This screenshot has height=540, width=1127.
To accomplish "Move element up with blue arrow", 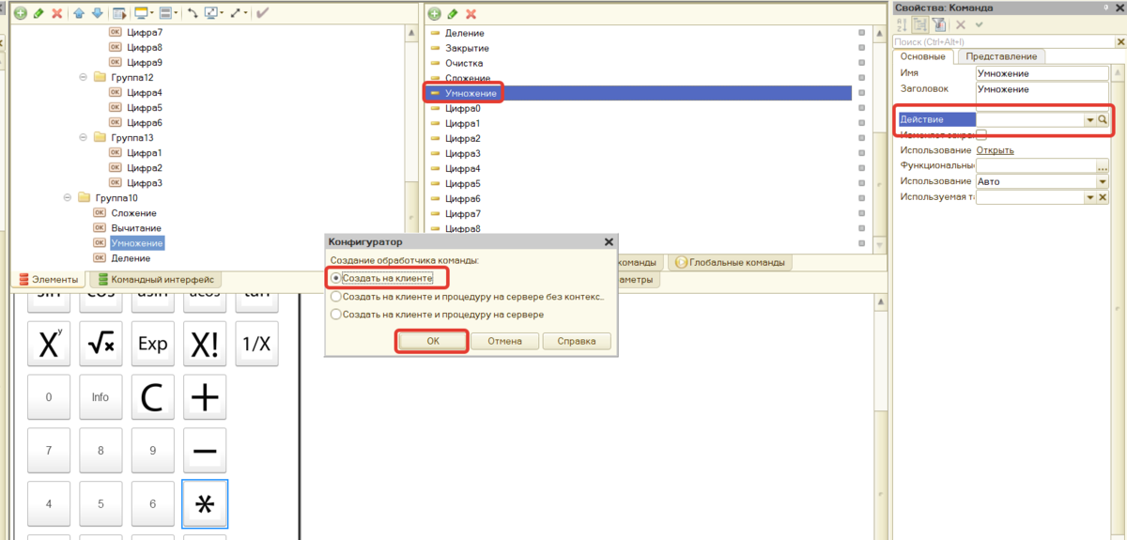I will (x=79, y=14).
